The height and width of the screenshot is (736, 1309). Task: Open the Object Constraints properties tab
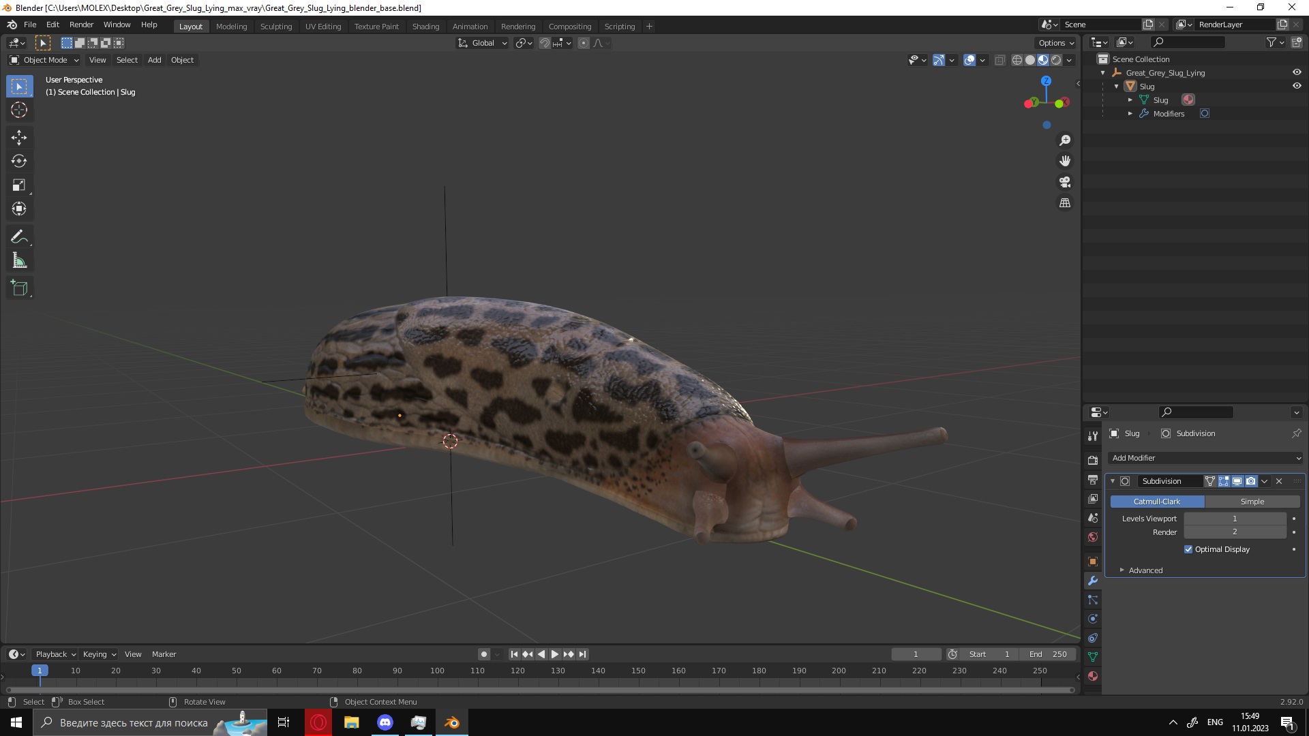1093,638
